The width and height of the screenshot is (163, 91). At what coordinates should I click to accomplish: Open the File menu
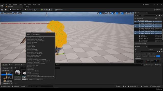click(x=6, y=4)
